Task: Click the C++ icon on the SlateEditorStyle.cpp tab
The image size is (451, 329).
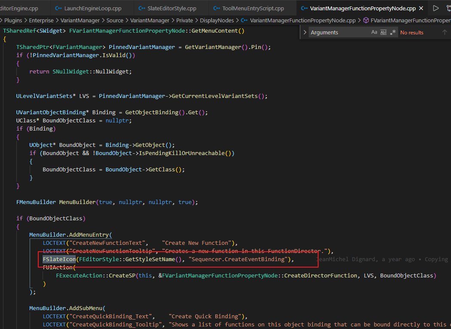Action: pos(142,8)
